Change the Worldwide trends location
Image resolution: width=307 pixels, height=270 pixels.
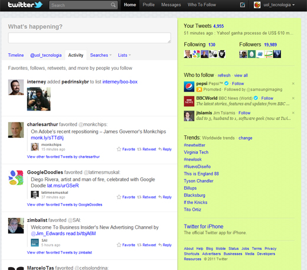tap(245, 138)
